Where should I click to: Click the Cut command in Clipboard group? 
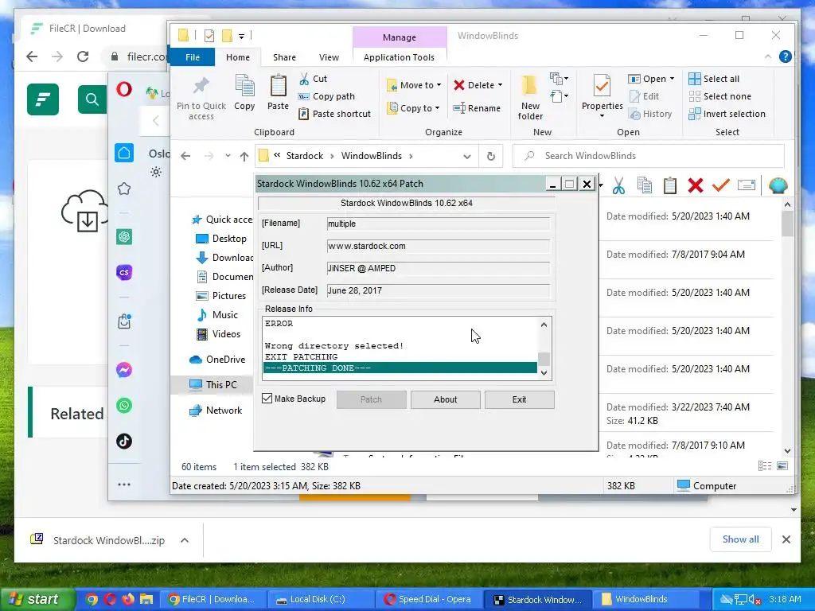pyautogui.click(x=313, y=79)
